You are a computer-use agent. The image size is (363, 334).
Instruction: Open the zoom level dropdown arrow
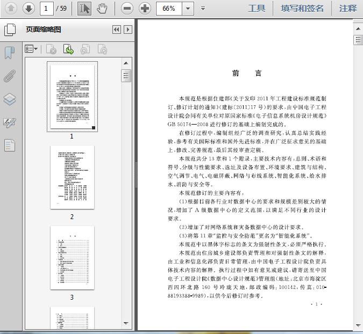188,9
